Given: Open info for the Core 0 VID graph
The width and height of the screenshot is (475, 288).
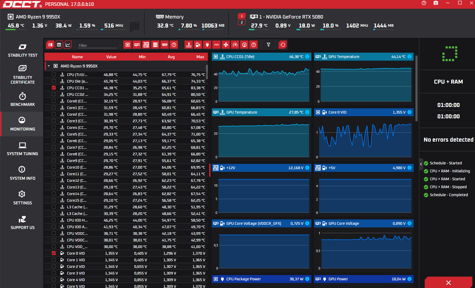Looking at the screenshot, I should [x=409, y=112].
